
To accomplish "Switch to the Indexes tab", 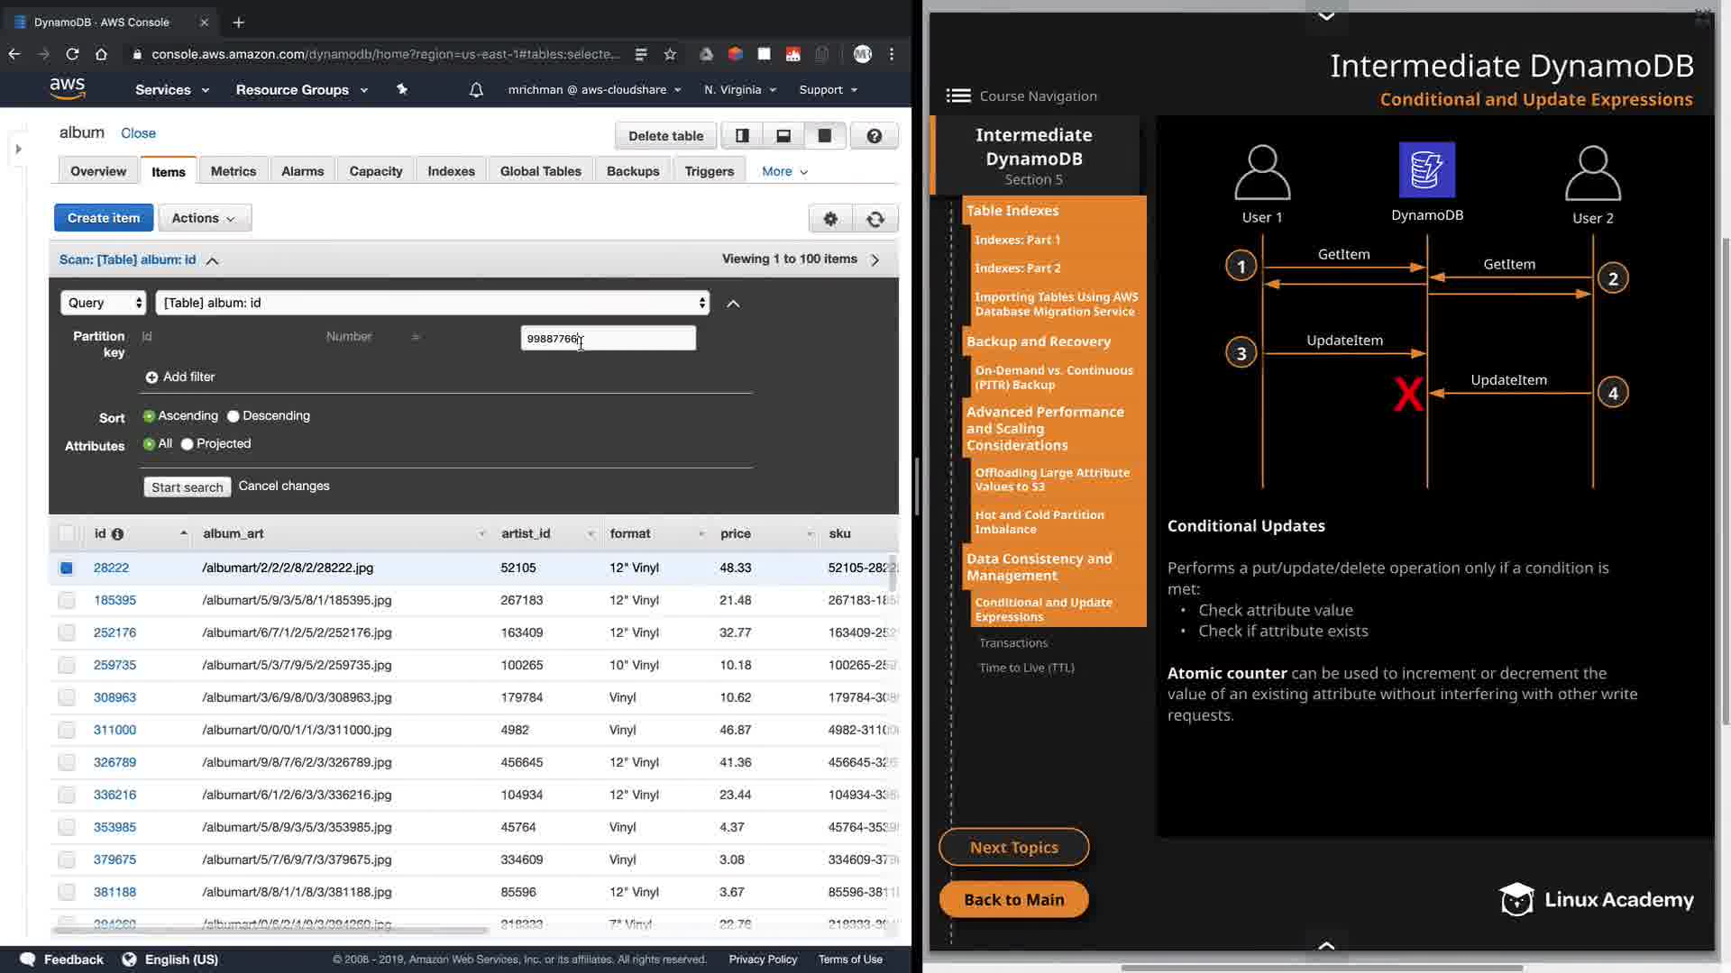I will point(451,171).
